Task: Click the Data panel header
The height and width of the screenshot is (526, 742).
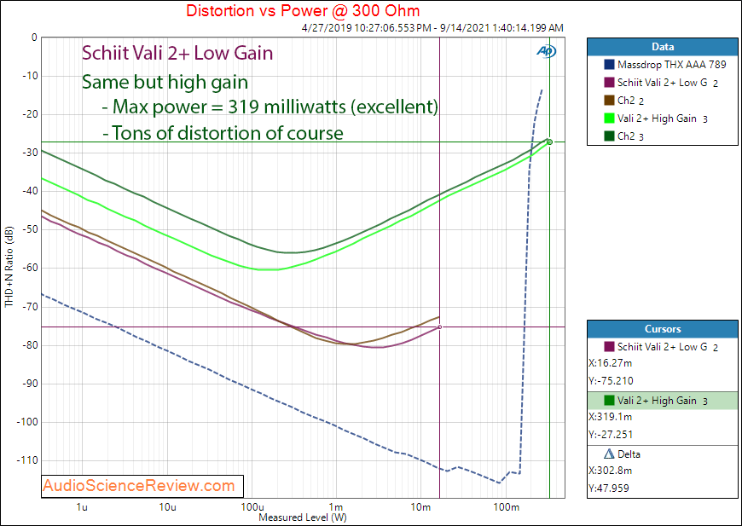Action: [663, 47]
